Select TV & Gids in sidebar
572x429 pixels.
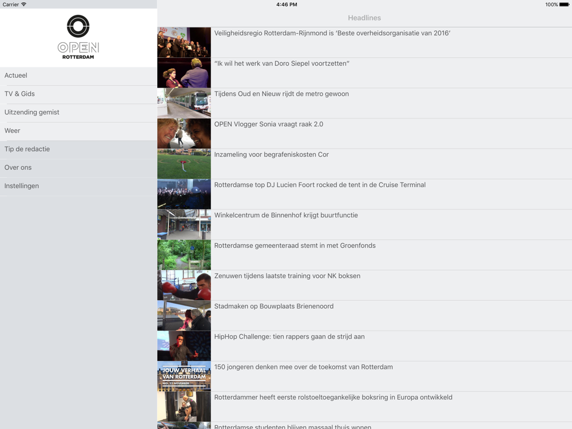point(78,94)
